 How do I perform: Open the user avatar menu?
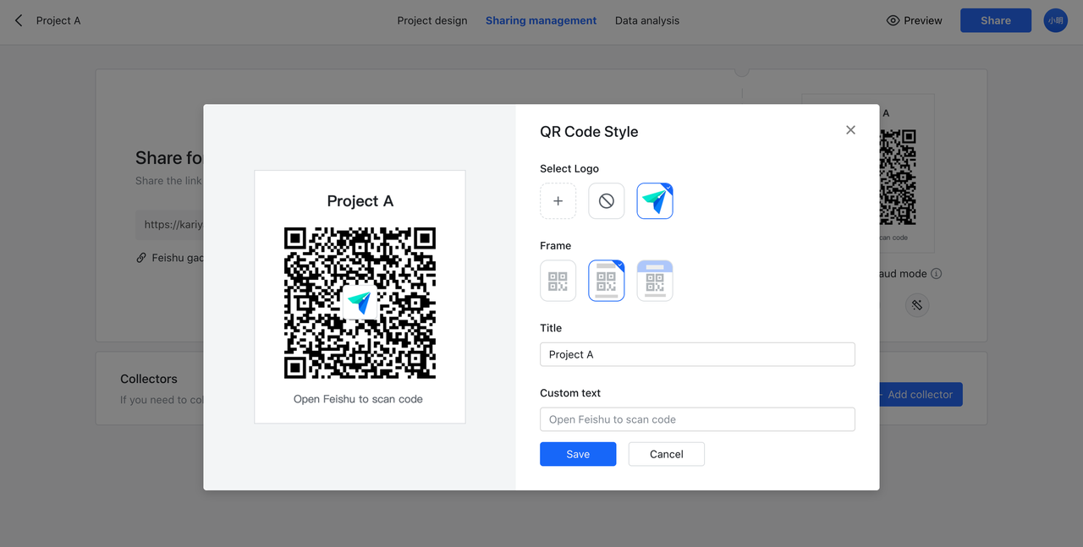pos(1056,20)
